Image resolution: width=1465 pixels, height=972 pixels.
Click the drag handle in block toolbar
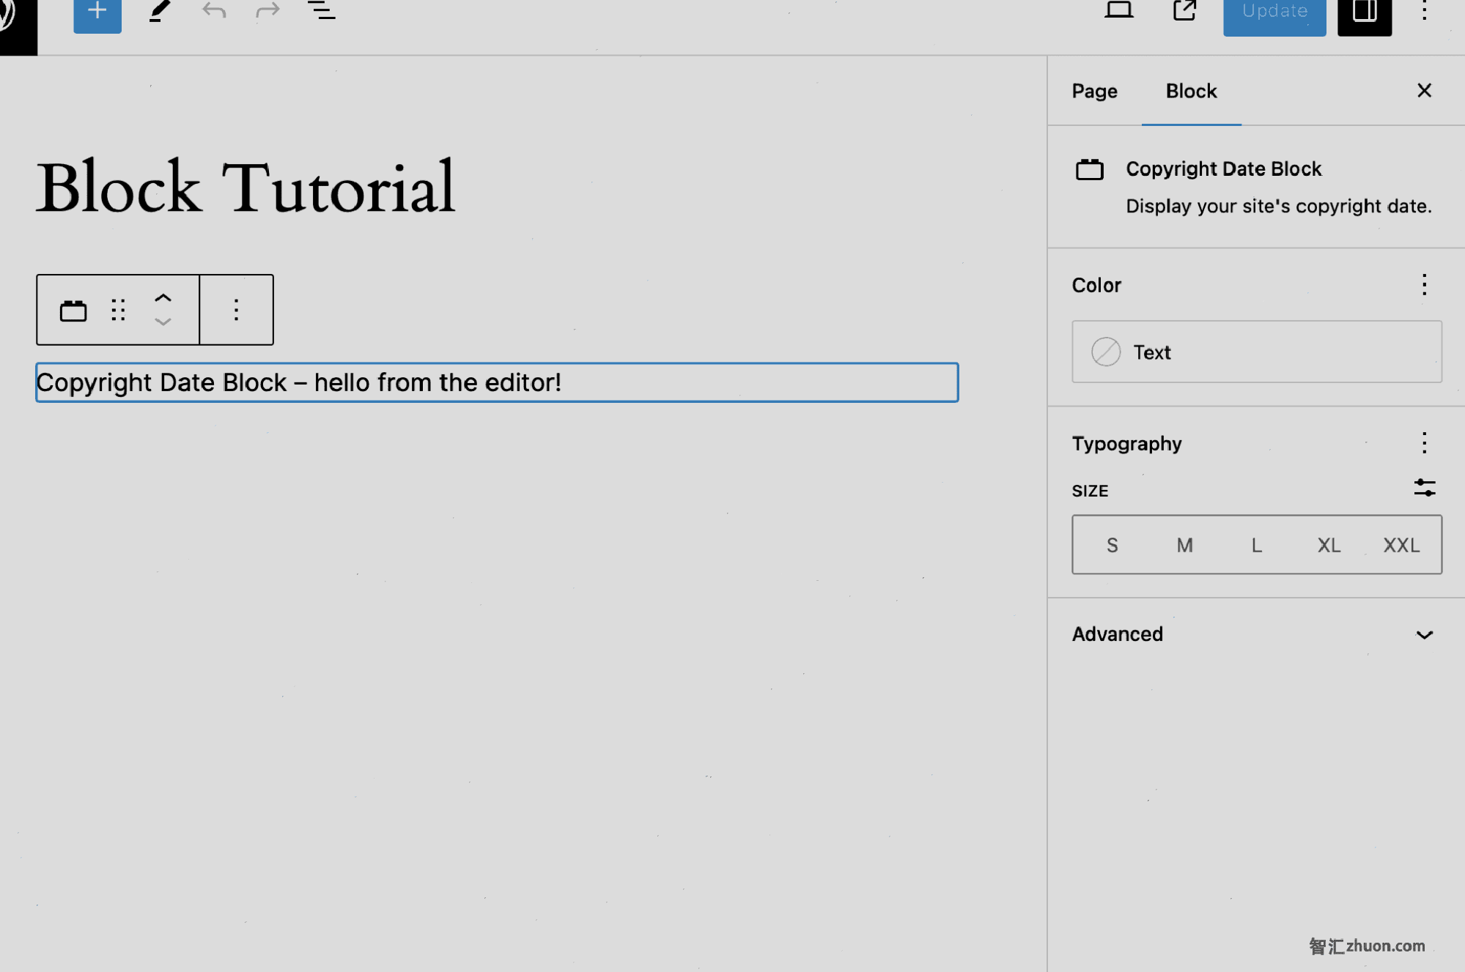(118, 310)
